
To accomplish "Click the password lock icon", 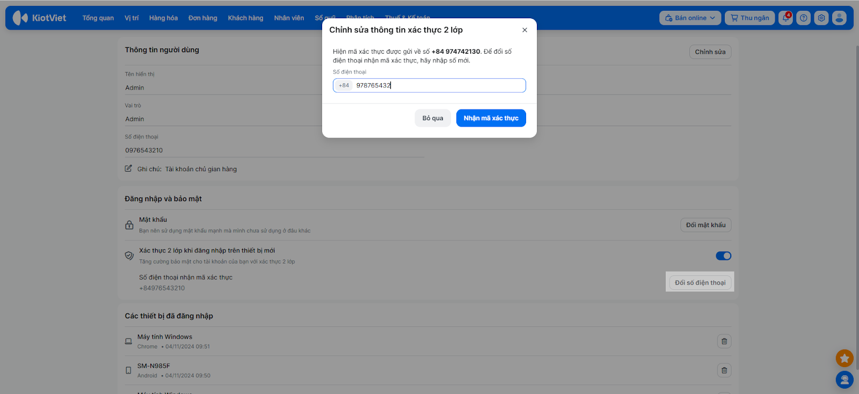I will click(129, 225).
